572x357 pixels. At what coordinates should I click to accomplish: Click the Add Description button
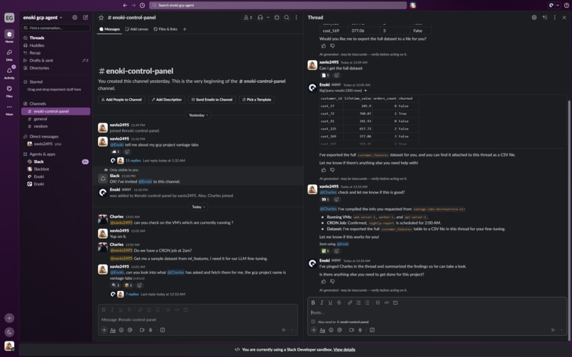click(167, 99)
